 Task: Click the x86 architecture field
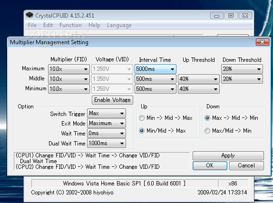point(233,184)
